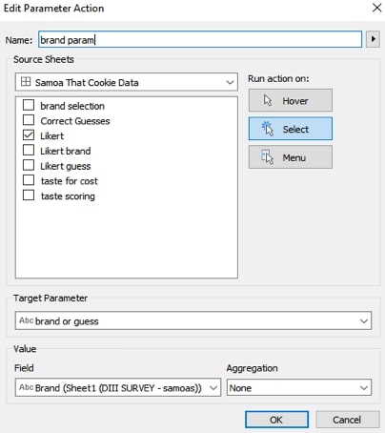
Task: Click the Cancel button
Action: tap(347, 420)
